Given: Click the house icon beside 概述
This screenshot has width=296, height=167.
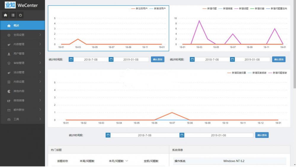Looking at the screenshot, I should pyautogui.click(x=9, y=26).
